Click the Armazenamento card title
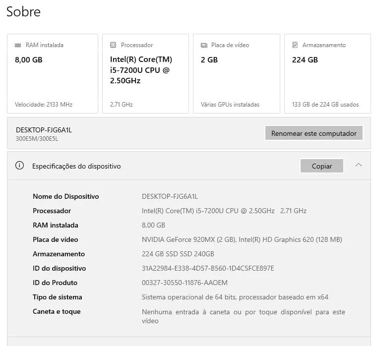373x346 pixels. click(324, 45)
